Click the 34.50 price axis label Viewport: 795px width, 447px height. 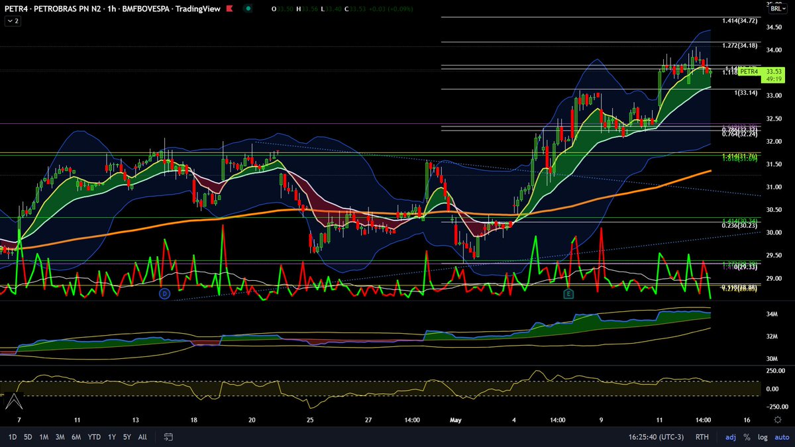coord(774,27)
